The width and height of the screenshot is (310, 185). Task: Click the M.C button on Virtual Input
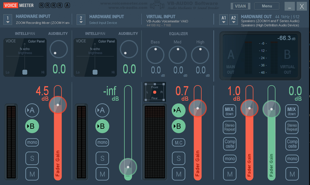coord(179,143)
